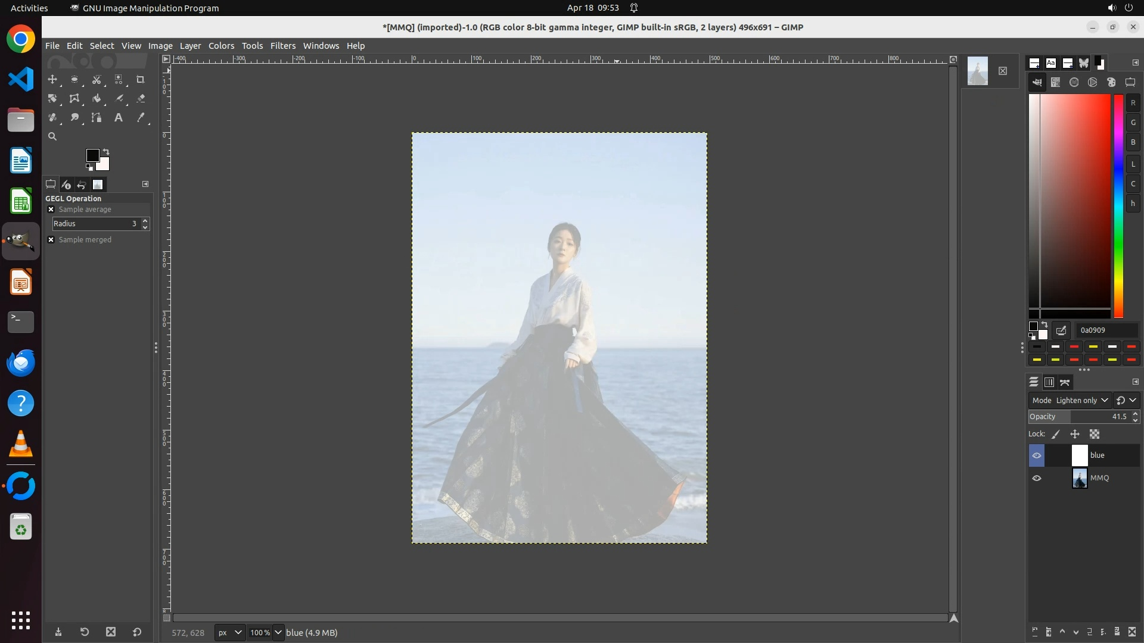Pick the Color Picker eyedropper tool

[141, 118]
